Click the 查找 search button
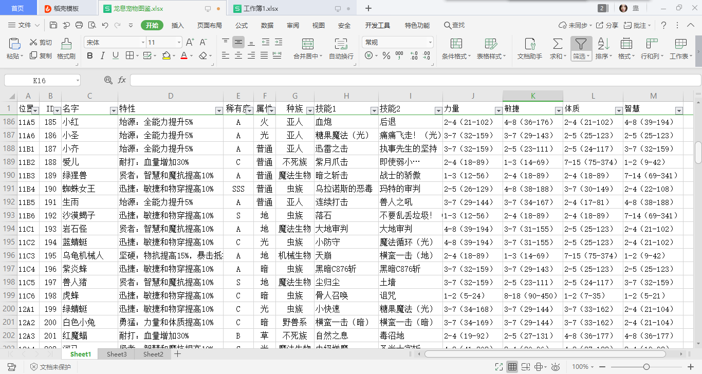 (454, 25)
